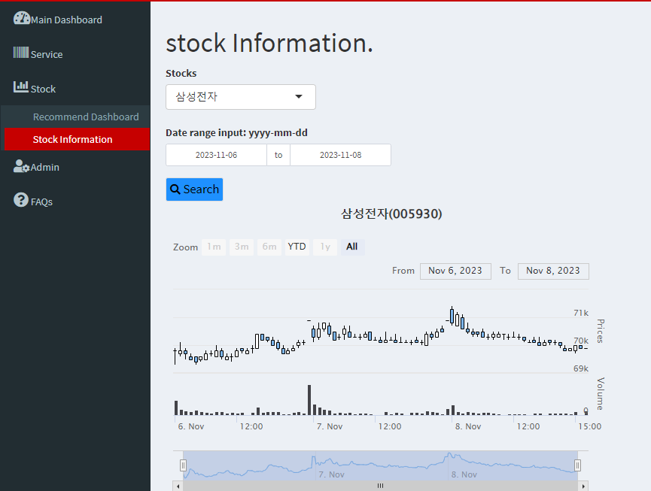Click the navigator scrollbar left arrow

(178, 486)
